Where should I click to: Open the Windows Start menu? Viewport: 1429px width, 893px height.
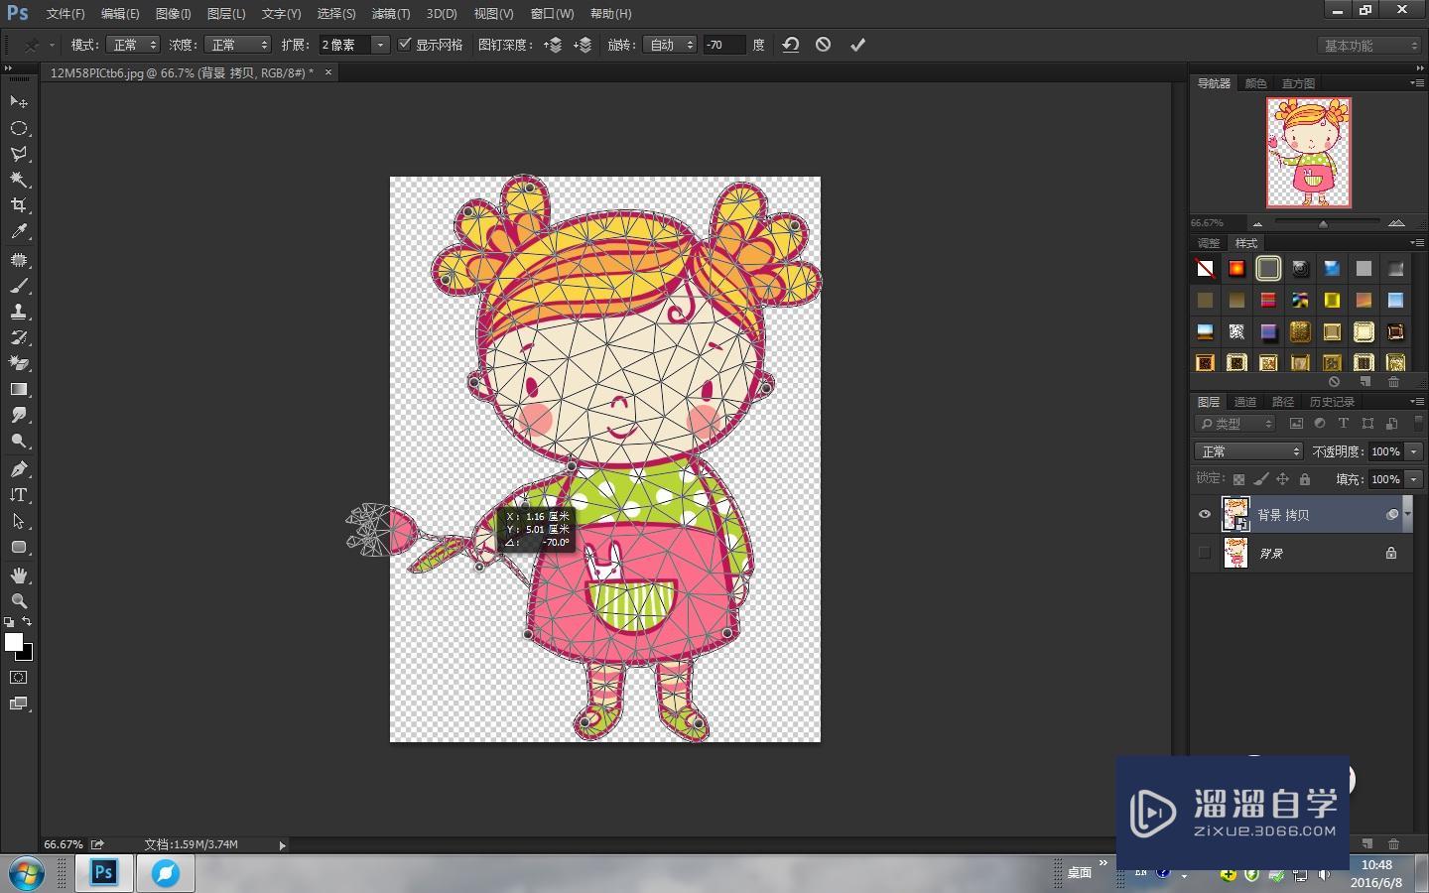point(27,873)
